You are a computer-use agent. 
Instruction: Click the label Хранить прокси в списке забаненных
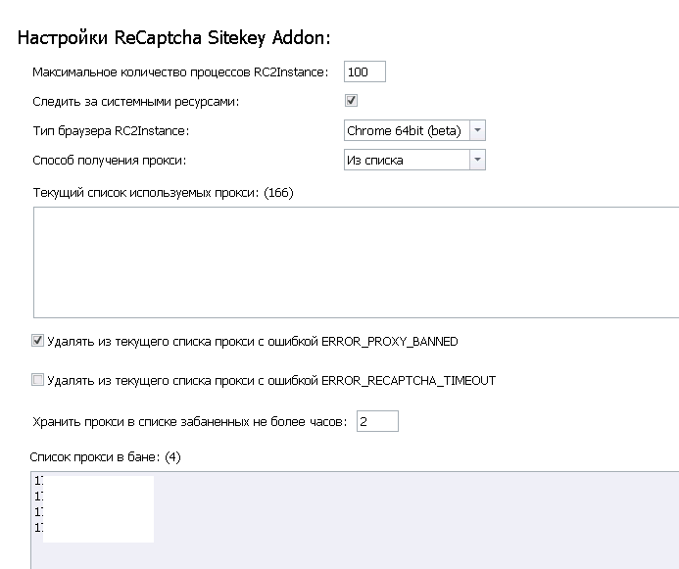click(190, 422)
